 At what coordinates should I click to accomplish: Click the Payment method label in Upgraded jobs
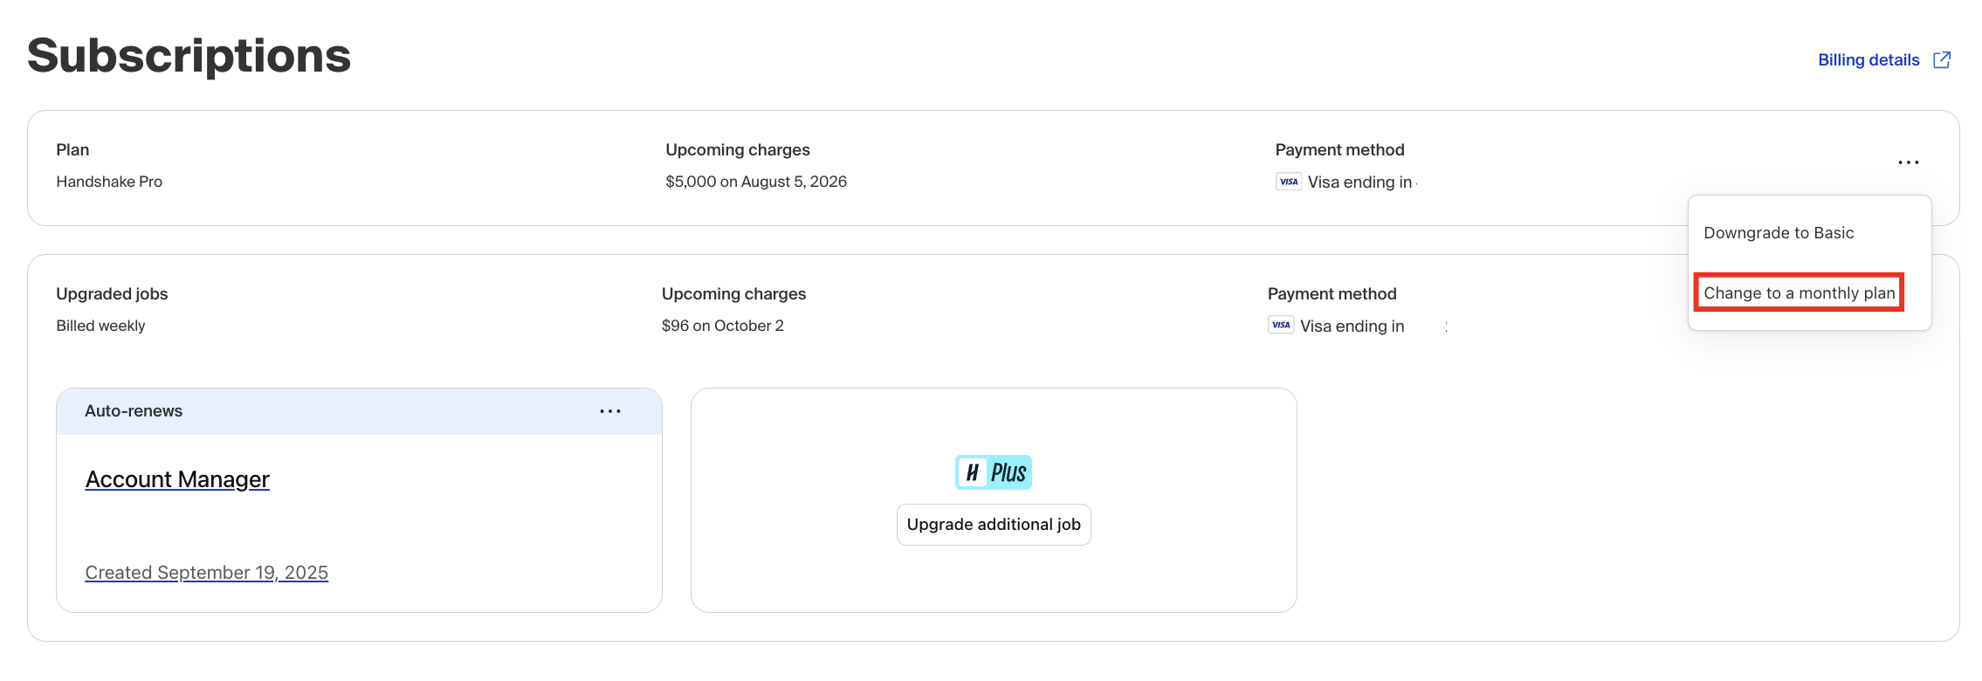click(1332, 294)
